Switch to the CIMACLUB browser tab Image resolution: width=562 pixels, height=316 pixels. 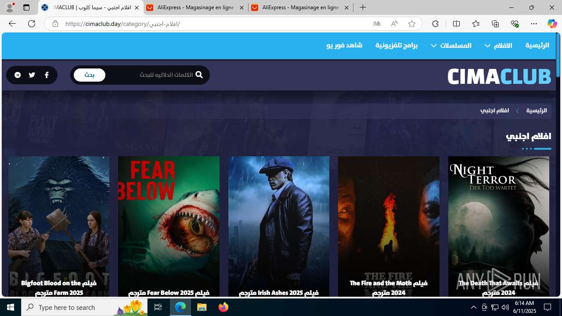[91, 7]
